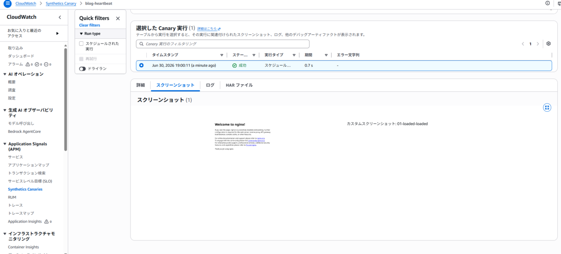Open table preferences gear icon
Viewport: 561px width, 254px height.
548,44
